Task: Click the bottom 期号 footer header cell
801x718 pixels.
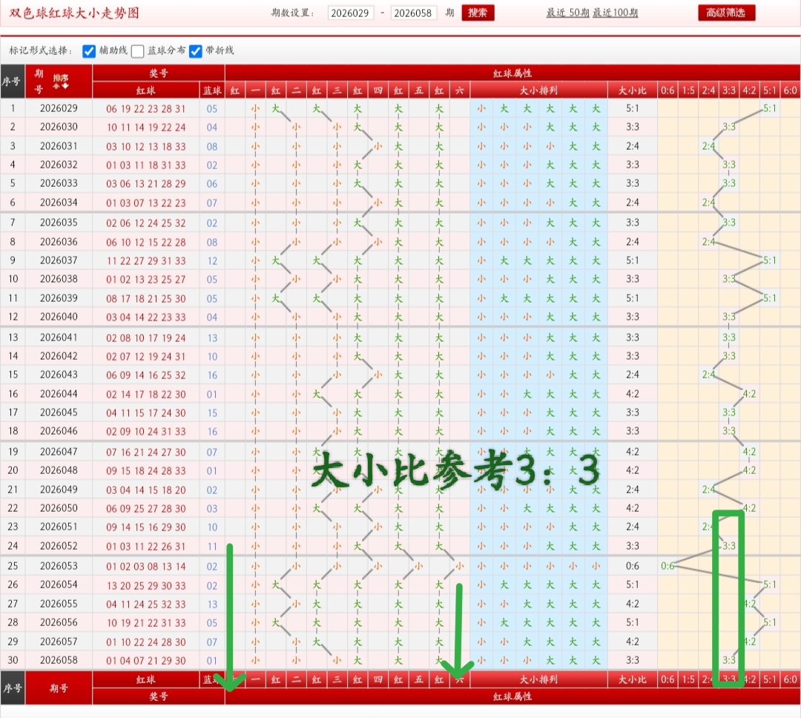Action: point(59,688)
